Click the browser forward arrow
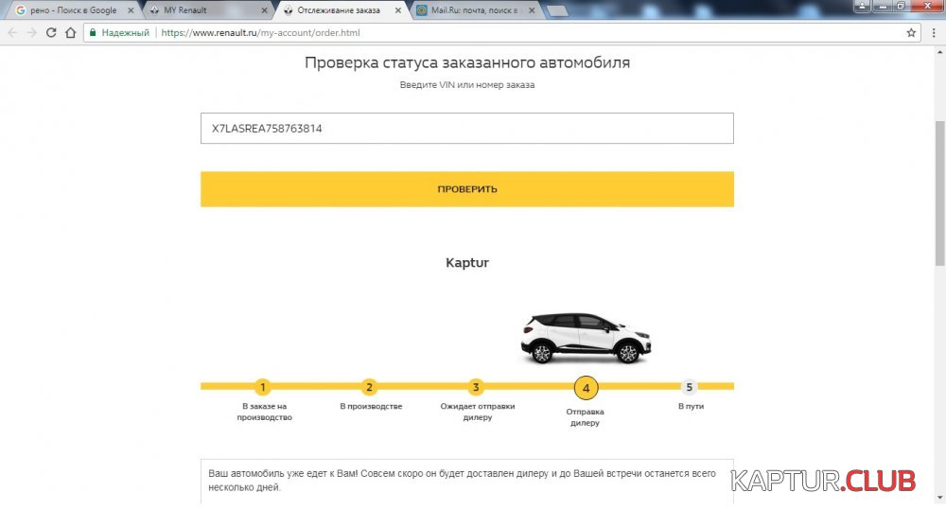Image resolution: width=946 pixels, height=510 pixels. tap(31, 32)
